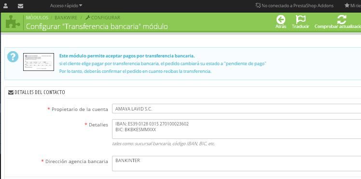
Task: Open the BANKWIRE breadcrumb link
Action: coord(66,18)
